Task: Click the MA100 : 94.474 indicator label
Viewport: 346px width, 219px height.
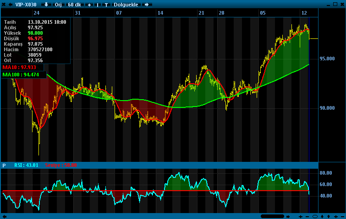Action: (21, 75)
